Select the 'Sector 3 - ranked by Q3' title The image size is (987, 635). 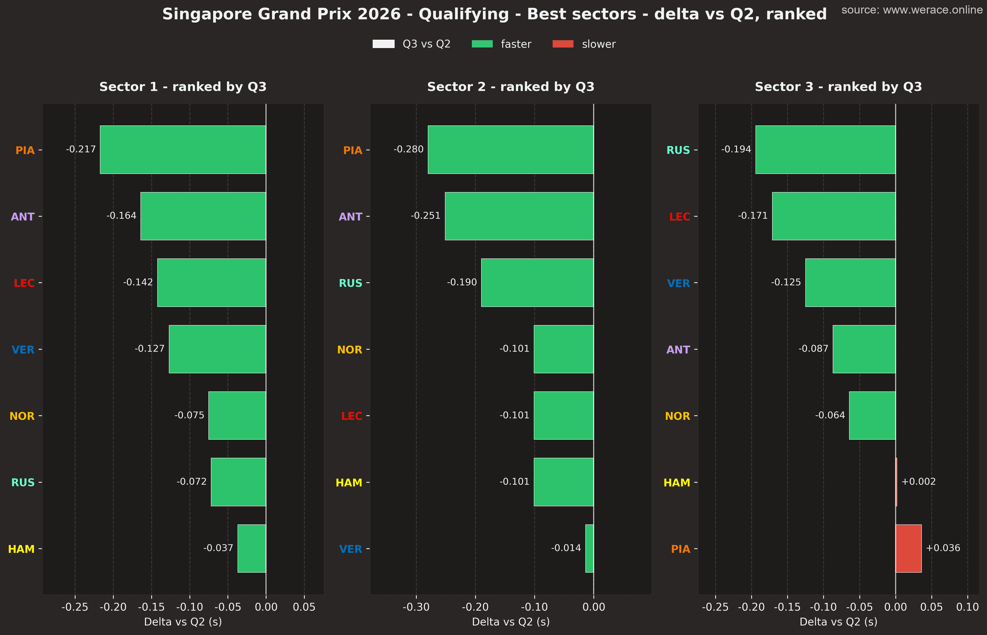coord(838,87)
